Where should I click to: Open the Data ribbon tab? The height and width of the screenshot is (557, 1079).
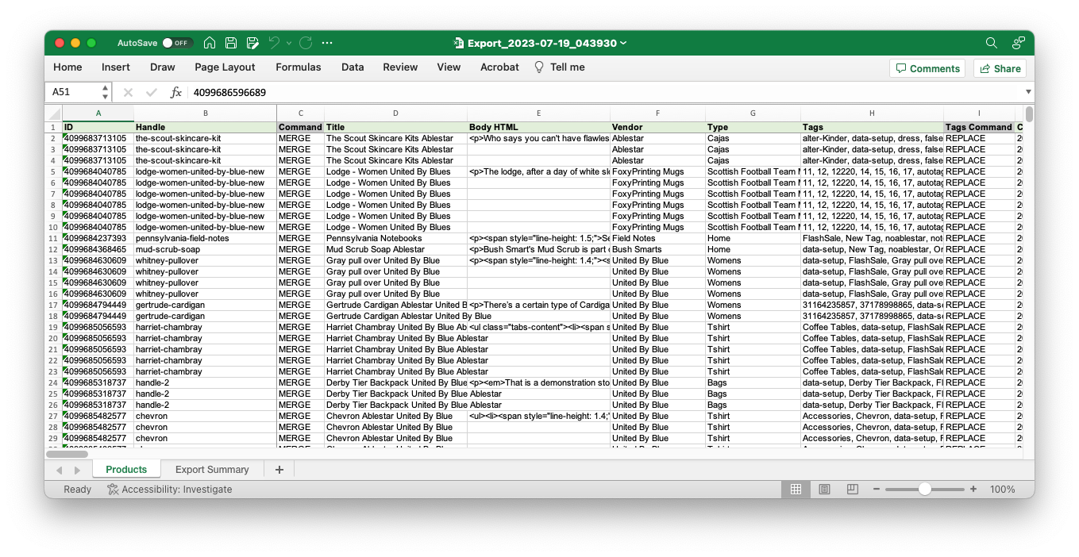pyautogui.click(x=353, y=67)
